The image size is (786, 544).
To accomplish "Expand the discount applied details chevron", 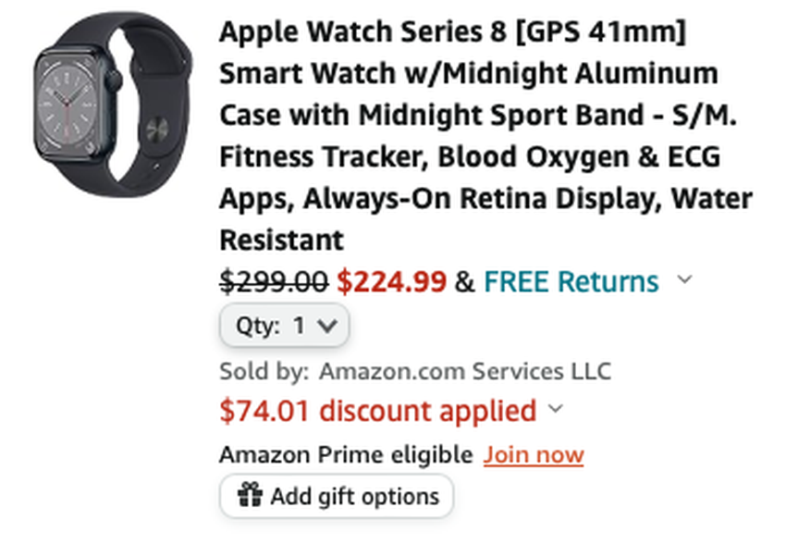I will coord(555,409).
